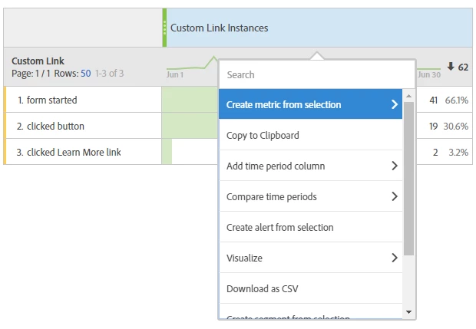Click the Rows 50 count link
The image size is (476, 329).
pyautogui.click(x=85, y=74)
